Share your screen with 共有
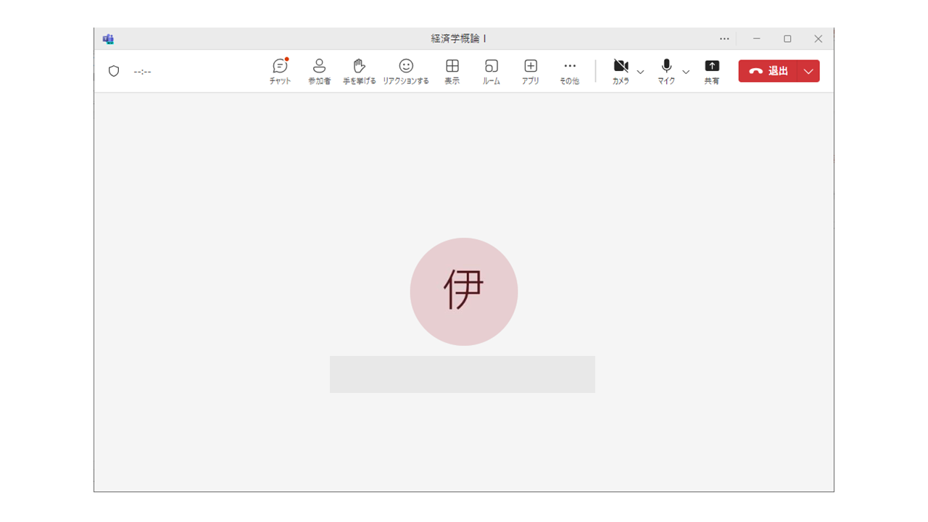Screen dimensions: 928x522 point(712,71)
